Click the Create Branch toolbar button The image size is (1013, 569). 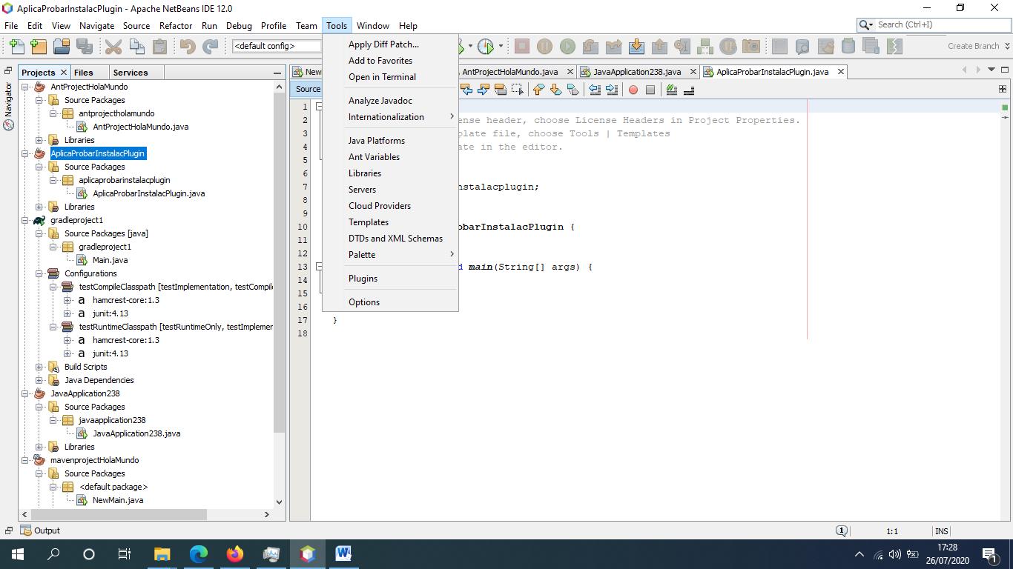[x=973, y=46]
